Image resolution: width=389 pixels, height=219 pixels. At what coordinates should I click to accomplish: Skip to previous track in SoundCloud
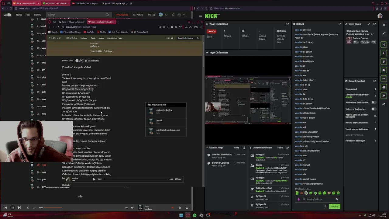[6, 207]
